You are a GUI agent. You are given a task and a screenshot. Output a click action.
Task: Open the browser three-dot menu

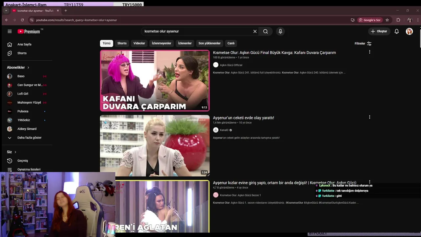[418, 20]
